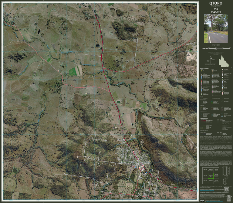This screenshot has height=203, width=233.
Task: Click the metres scale bar
Action: coord(216,48)
